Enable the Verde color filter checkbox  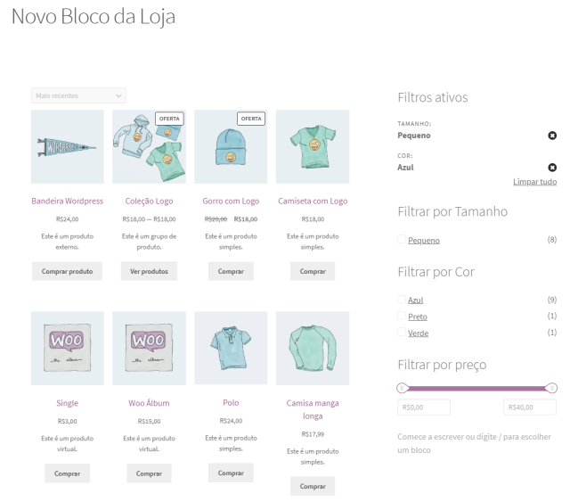pos(402,333)
